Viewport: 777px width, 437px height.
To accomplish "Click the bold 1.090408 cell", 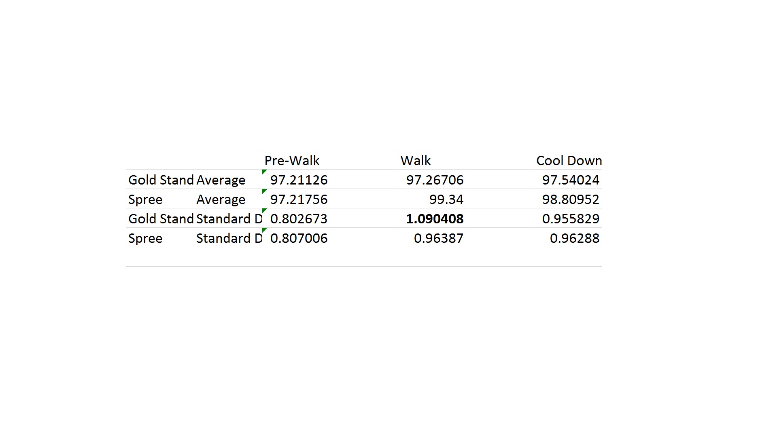I will click(432, 218).
